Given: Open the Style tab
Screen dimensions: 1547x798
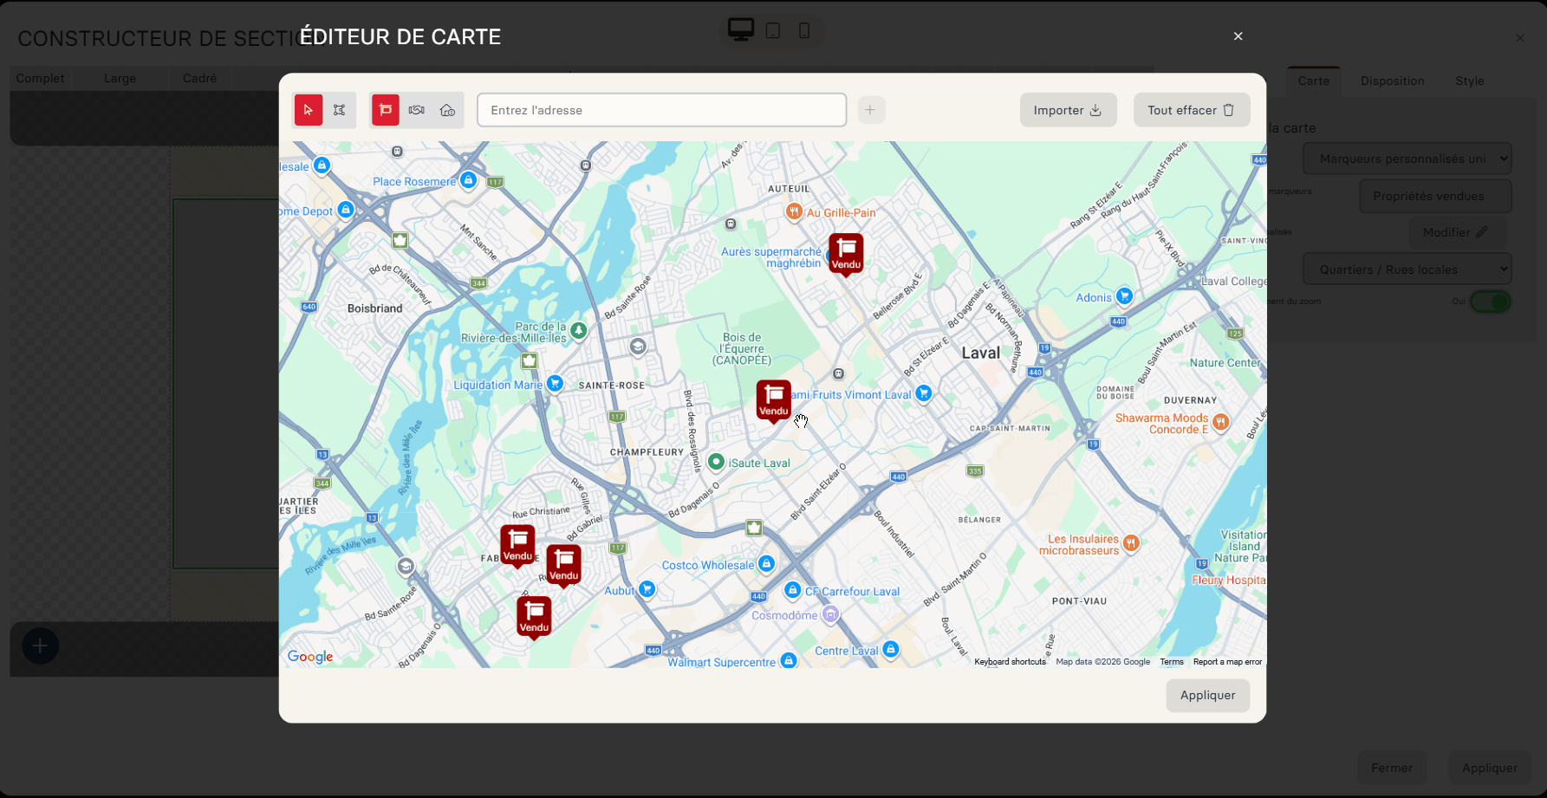Looking at the screenshot, I should point(1469,81).
